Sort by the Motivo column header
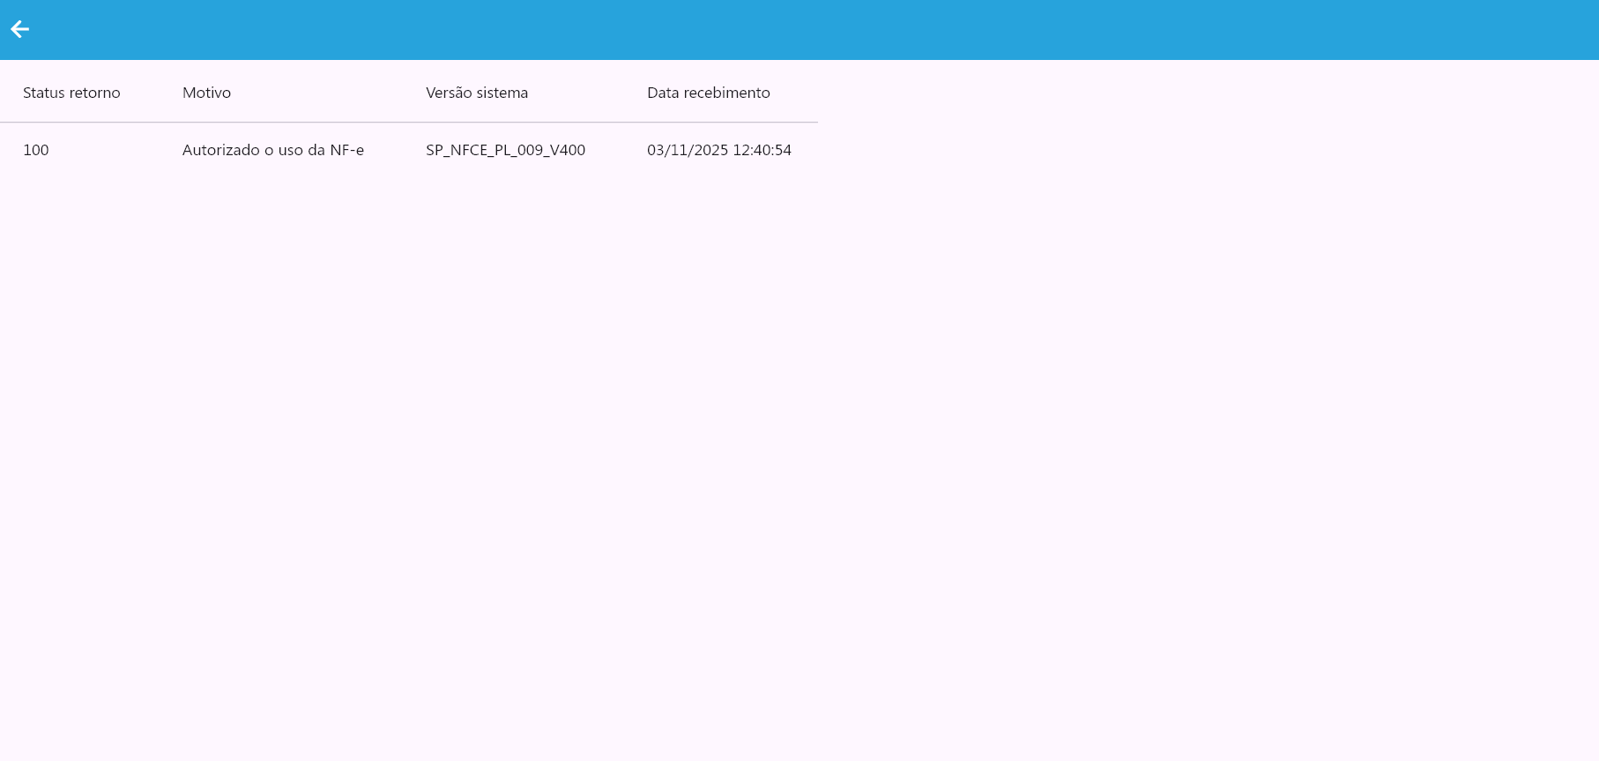 [206, 93]
